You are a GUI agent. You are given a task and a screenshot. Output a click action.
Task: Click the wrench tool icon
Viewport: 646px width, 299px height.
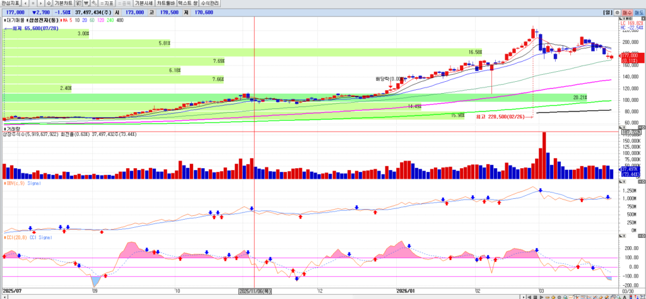(x=93, y=3)
